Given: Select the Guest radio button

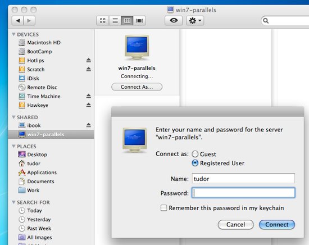Looking at the screenshot, I should tap(195, 154).
